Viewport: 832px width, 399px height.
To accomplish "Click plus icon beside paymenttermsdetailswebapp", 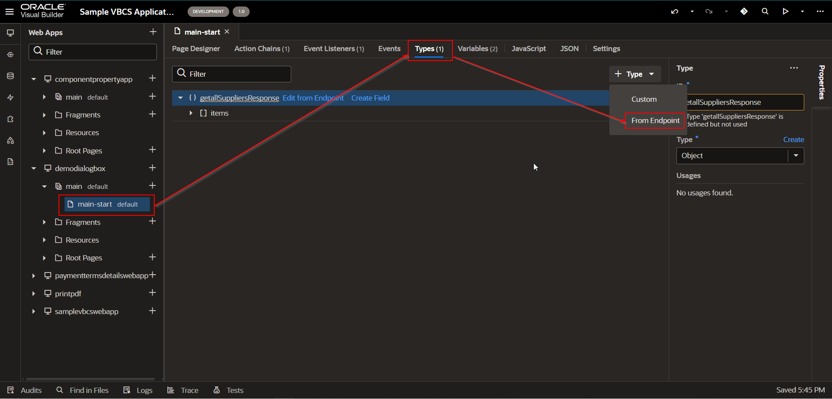I will 153,275.
